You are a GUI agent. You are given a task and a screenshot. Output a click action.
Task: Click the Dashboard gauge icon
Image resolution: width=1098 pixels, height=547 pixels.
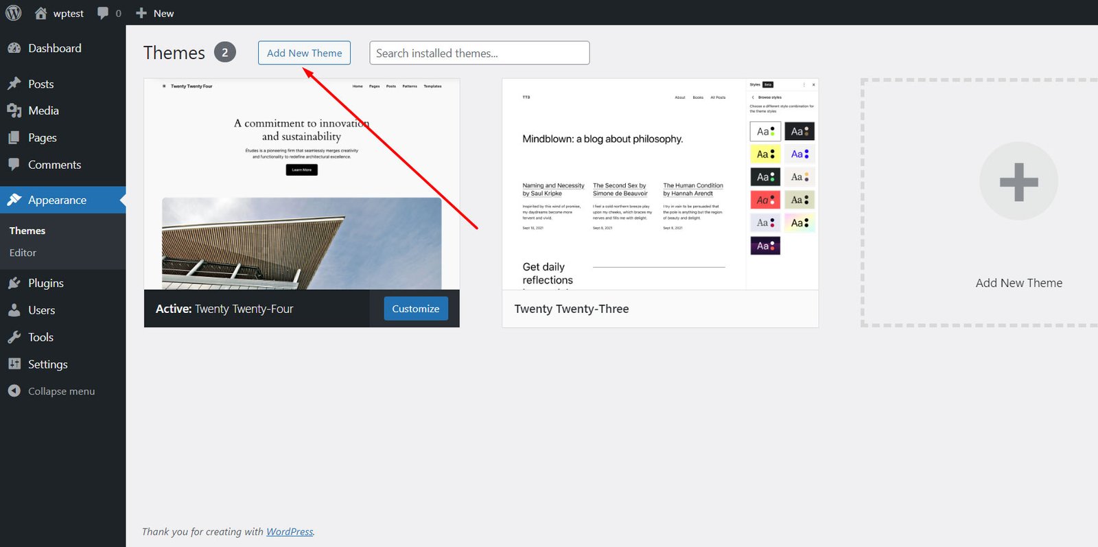click(x=14, y=48)
